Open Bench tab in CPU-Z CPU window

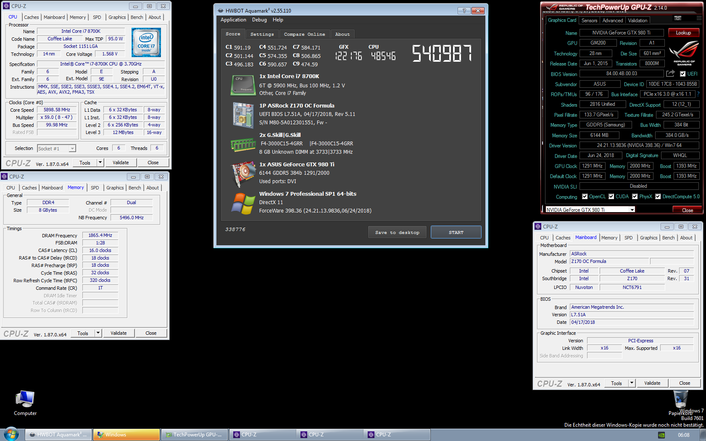tap(137, 17)
